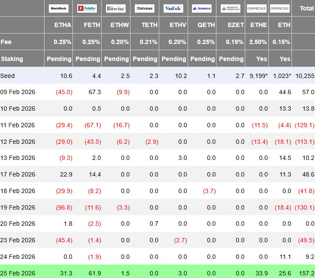This screenshot has height=278, width=315.
Task: Click the Pending staking status under ETHA
Action: click(59, 59)
